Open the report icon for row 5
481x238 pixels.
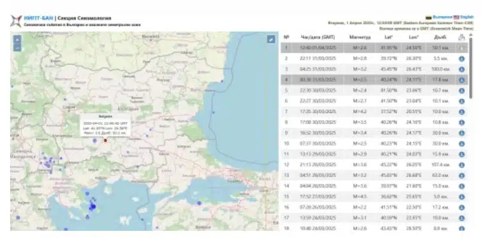461,91
